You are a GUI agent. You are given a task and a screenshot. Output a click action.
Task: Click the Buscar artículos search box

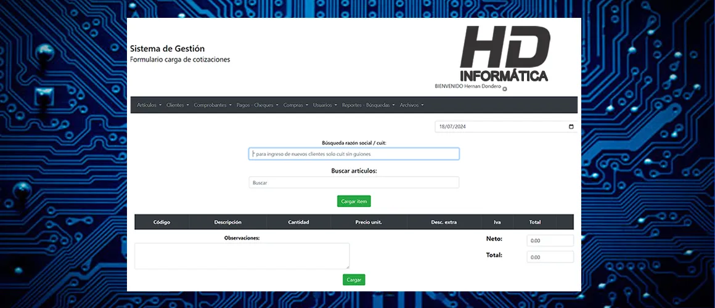[354, 183]
